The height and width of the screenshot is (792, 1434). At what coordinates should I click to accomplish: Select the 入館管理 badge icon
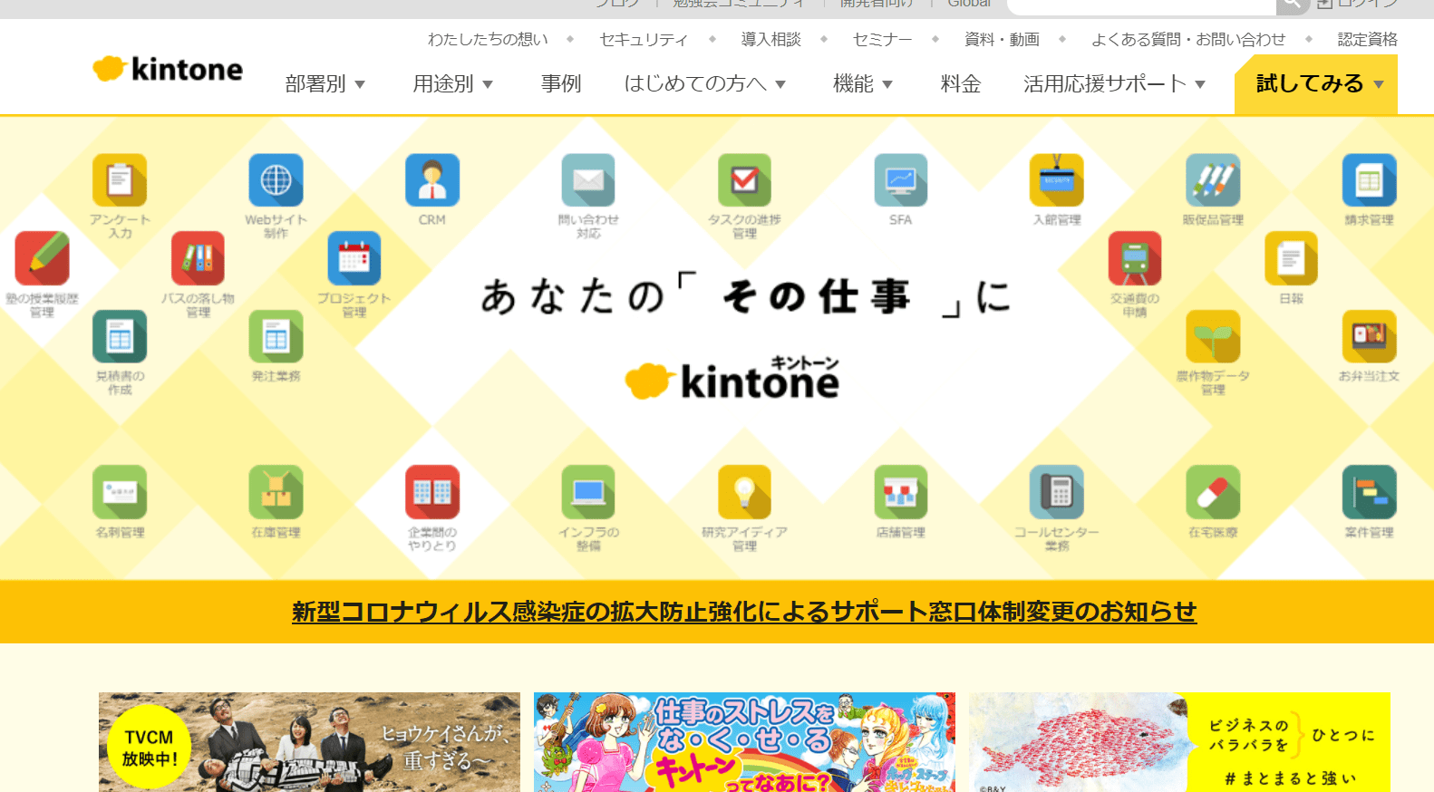coord(1057,180)
